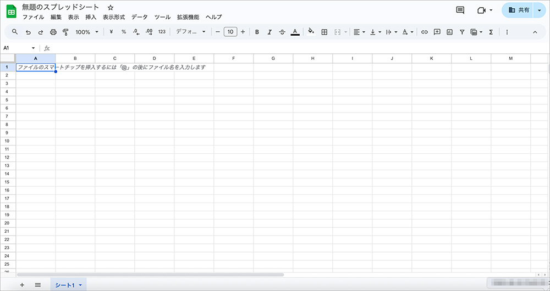Toggle strikethrough formatting
The image size is (550, 291).
point(282,32)
